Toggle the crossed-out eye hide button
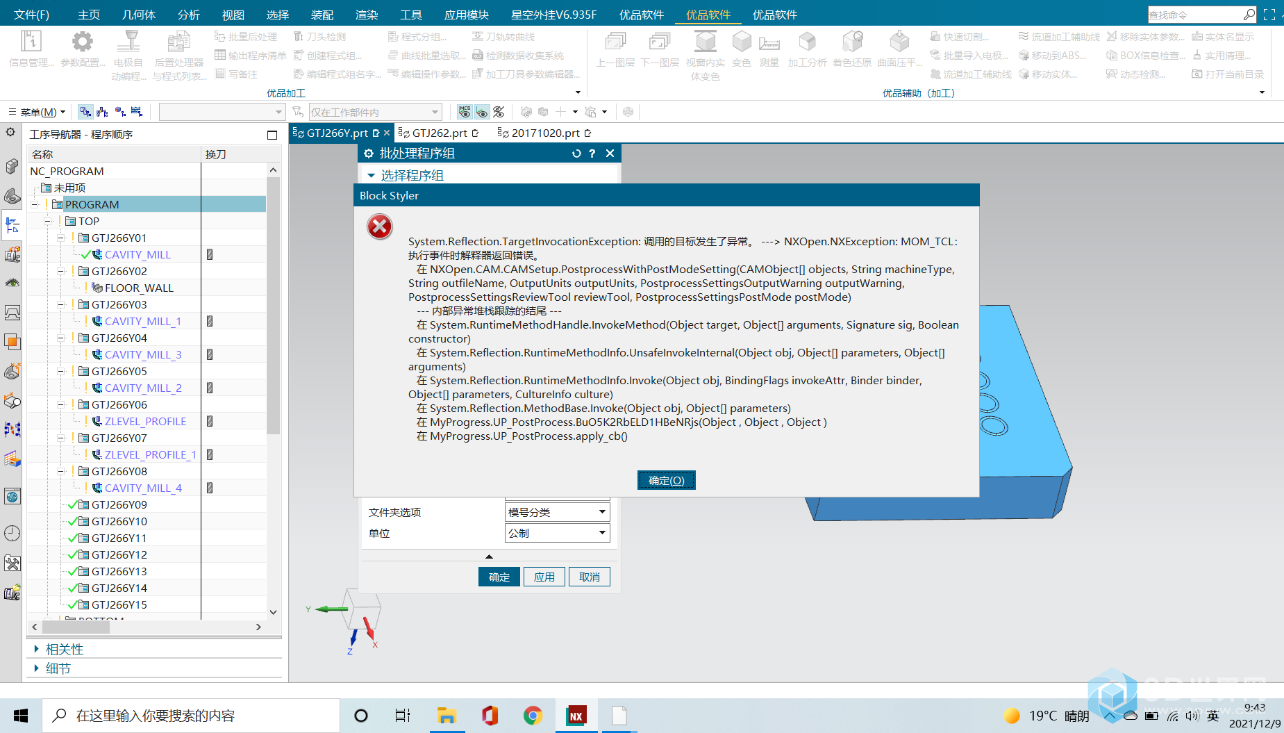The height and width of the screenshot is (733, 1284). (499, 112)
